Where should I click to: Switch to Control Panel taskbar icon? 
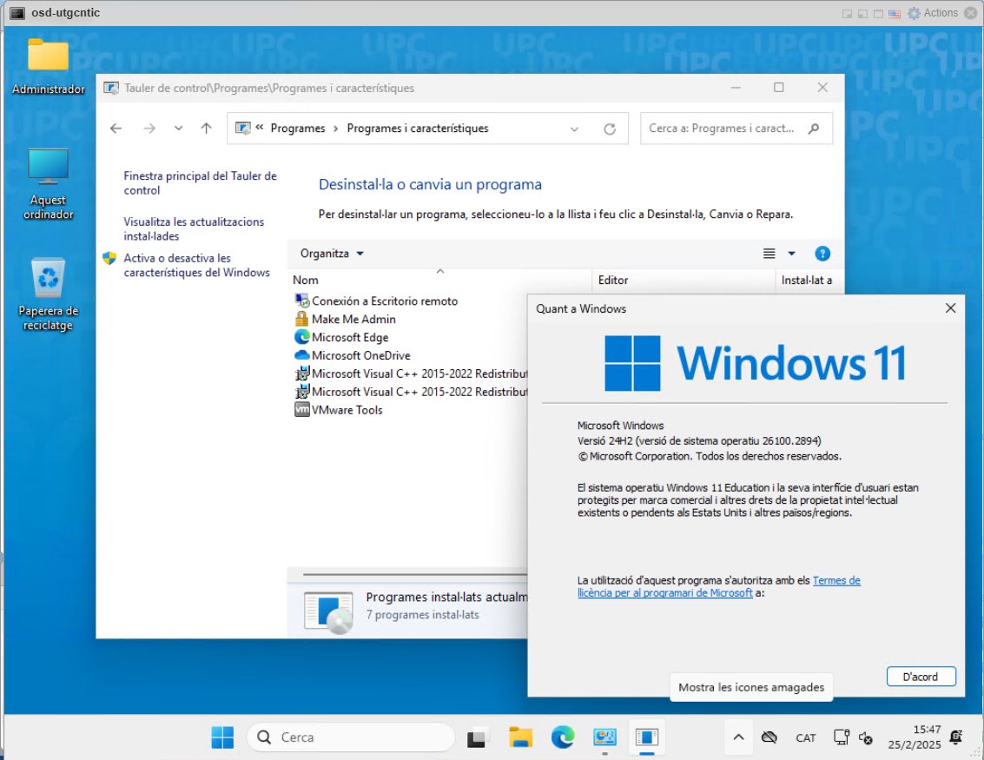(604, 737)
